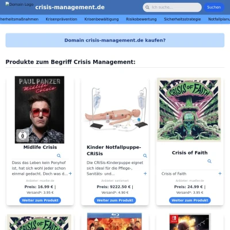The width and height of the screenshot is (230, 230).
Task: Click the magnifier icon under Crisis of Faith
Action: [x=209, y=161]
